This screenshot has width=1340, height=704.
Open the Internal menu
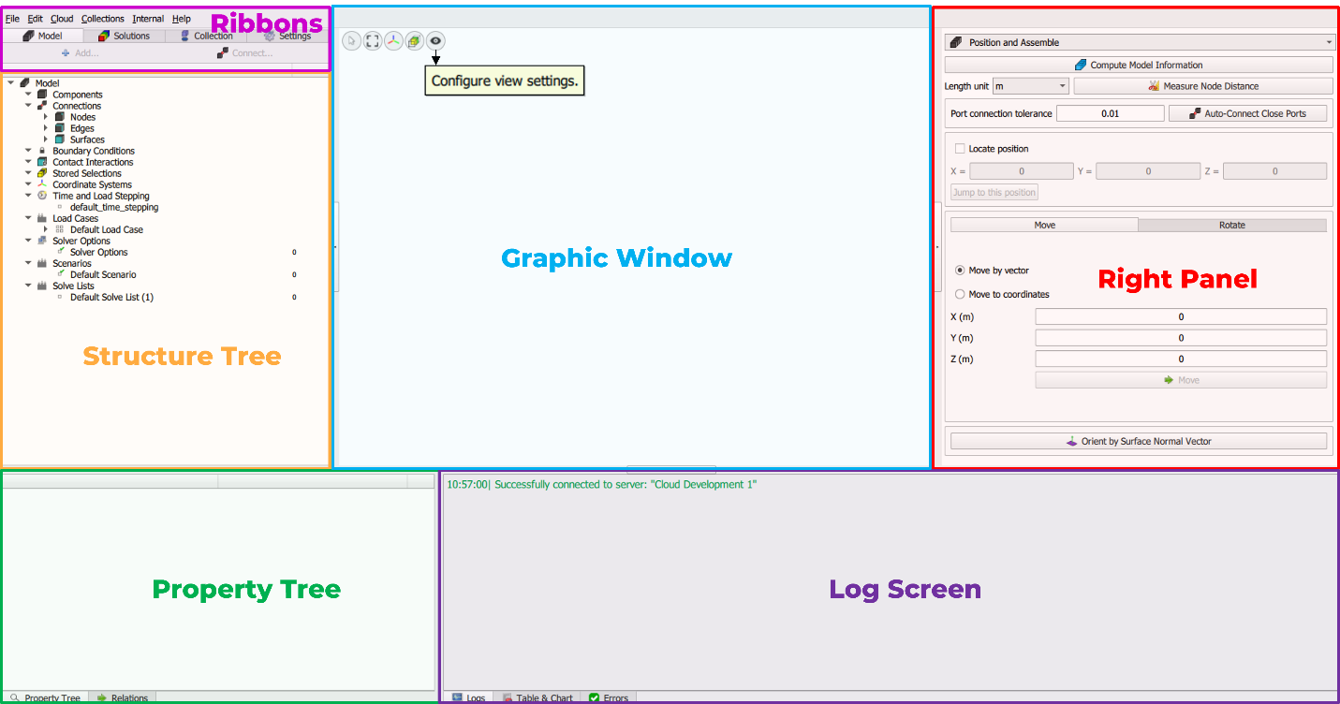[148, 19]
